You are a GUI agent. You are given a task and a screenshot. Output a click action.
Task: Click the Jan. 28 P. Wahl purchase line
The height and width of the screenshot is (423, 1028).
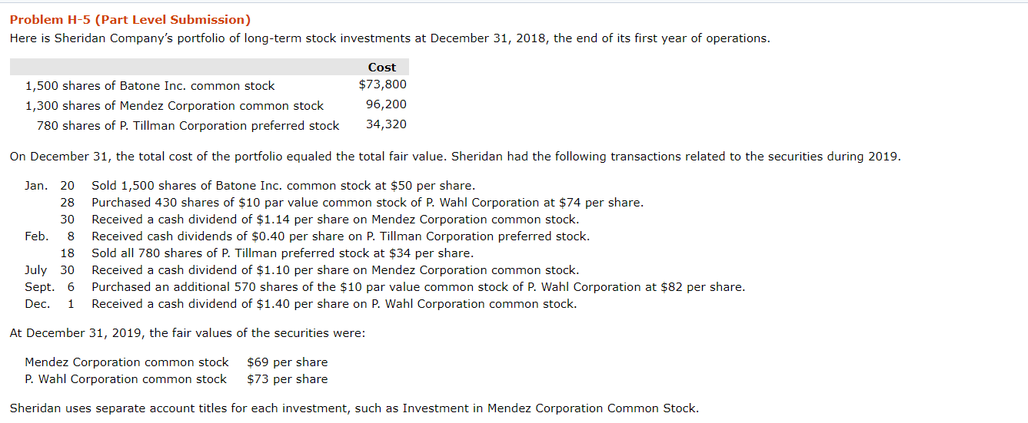(x=368, y=203)
